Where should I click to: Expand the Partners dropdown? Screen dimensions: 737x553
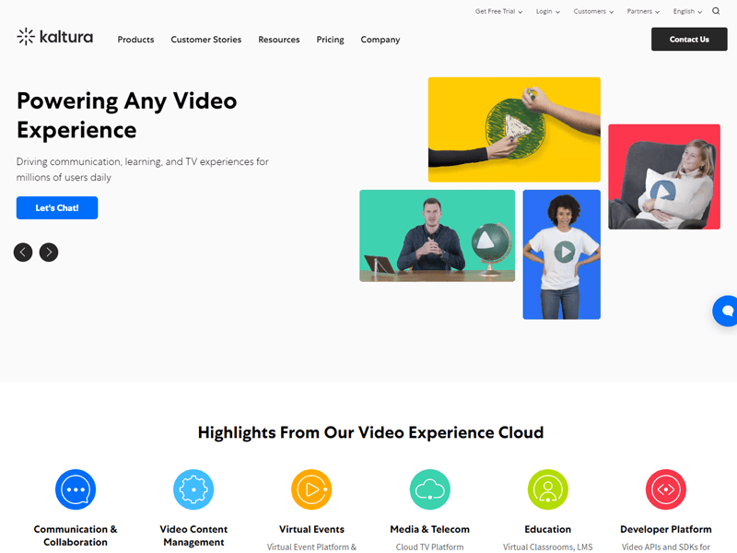click(x=643, y=11)
